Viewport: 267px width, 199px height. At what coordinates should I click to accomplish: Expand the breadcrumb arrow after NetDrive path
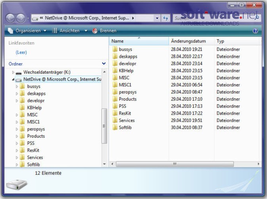click(133, 18)
